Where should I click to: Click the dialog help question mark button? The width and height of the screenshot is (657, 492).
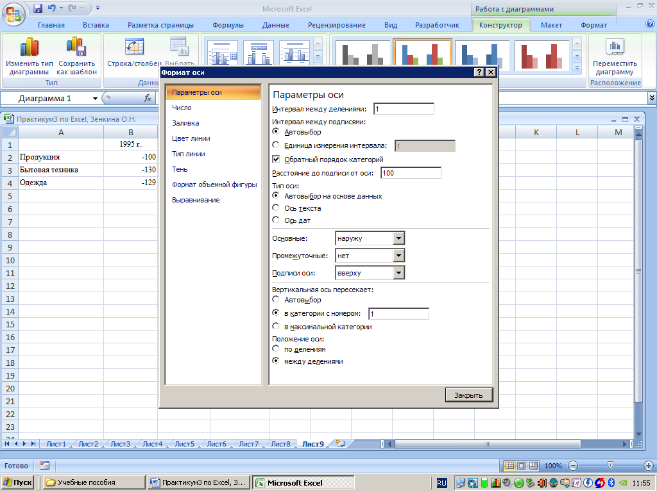(x=479, y=72)
